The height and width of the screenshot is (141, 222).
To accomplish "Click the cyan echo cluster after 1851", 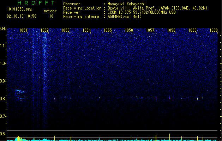I will [x=19, y=95].
